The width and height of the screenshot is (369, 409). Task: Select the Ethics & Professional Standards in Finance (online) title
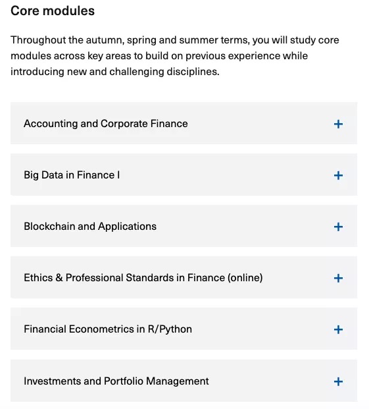(x=143, y=278)
